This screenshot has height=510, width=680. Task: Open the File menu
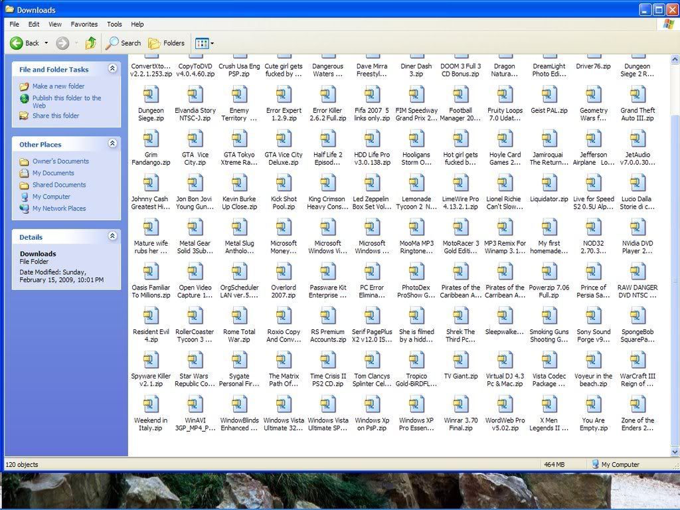tap(15, 25)
